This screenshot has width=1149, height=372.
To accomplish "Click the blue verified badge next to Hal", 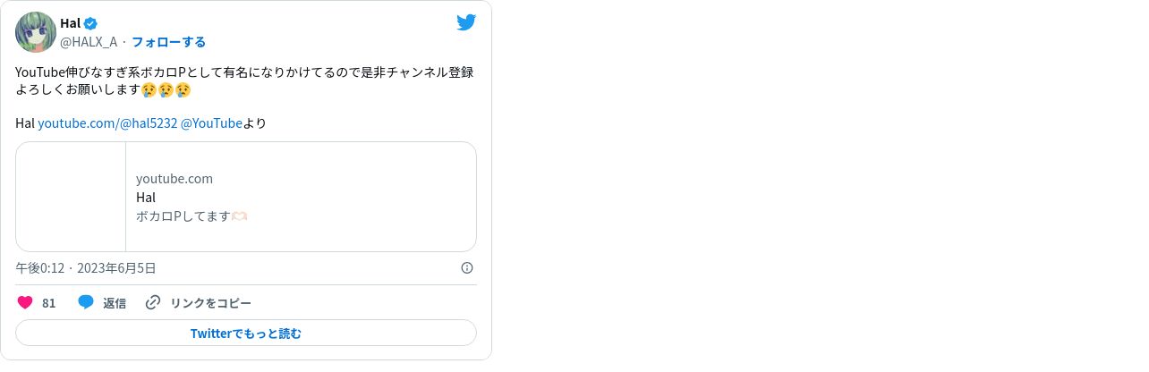I will pyautogui.click(x=90, y=23).
